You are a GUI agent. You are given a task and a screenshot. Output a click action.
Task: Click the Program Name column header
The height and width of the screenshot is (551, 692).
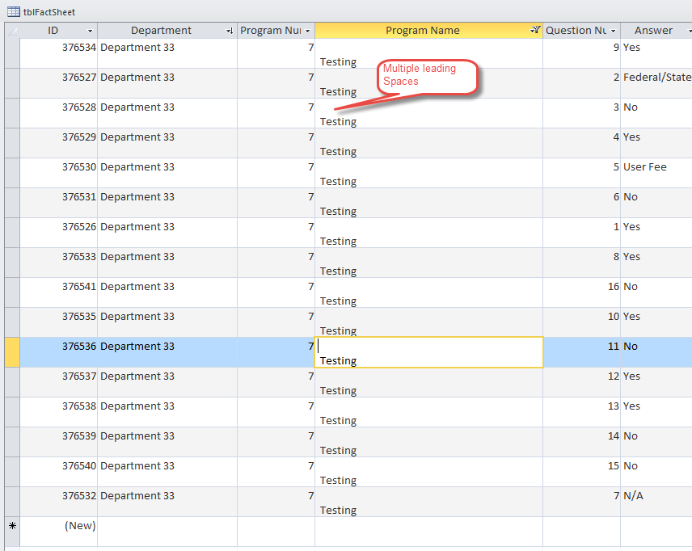(422, 31)
